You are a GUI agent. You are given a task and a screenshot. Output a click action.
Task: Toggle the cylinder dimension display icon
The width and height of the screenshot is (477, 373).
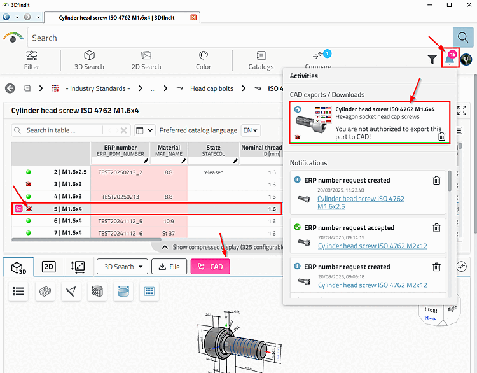tap(123, 292)
